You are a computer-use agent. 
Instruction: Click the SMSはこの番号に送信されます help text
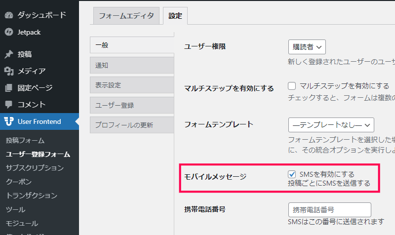coord(336,222)
